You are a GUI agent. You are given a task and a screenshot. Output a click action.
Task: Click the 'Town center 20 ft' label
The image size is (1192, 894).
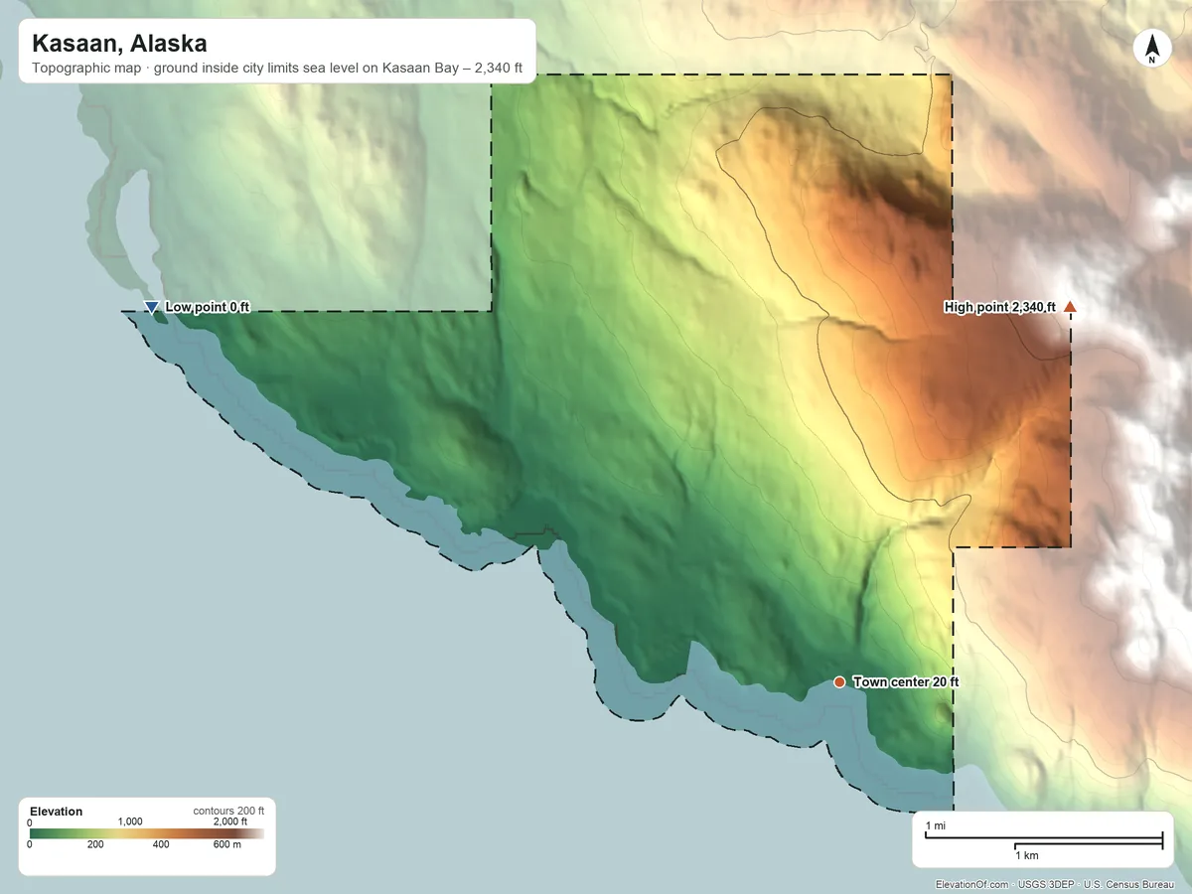906,682
